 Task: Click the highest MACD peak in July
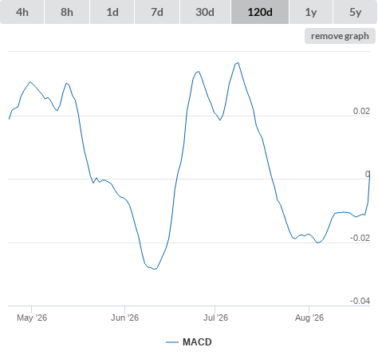[238, 63]
